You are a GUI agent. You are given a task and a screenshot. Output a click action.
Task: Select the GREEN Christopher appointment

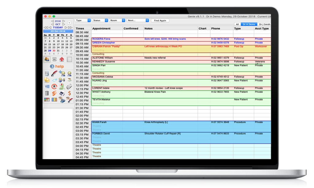181,43
